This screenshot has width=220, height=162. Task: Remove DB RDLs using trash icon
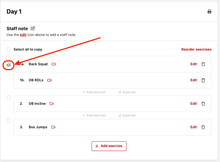coord(203,80)
